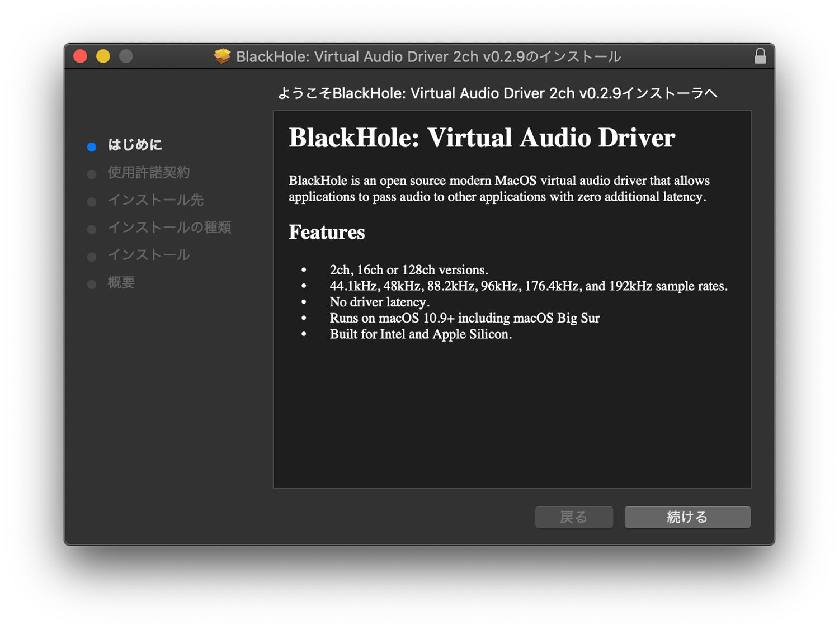
Task: Click the 戻る (Back) button
Action: (574, 517)
